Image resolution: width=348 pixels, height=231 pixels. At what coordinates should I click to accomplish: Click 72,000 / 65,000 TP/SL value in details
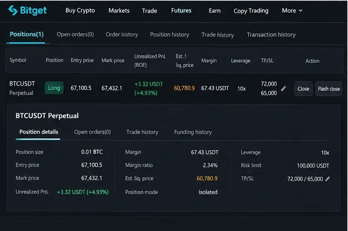tap(305, 179)
